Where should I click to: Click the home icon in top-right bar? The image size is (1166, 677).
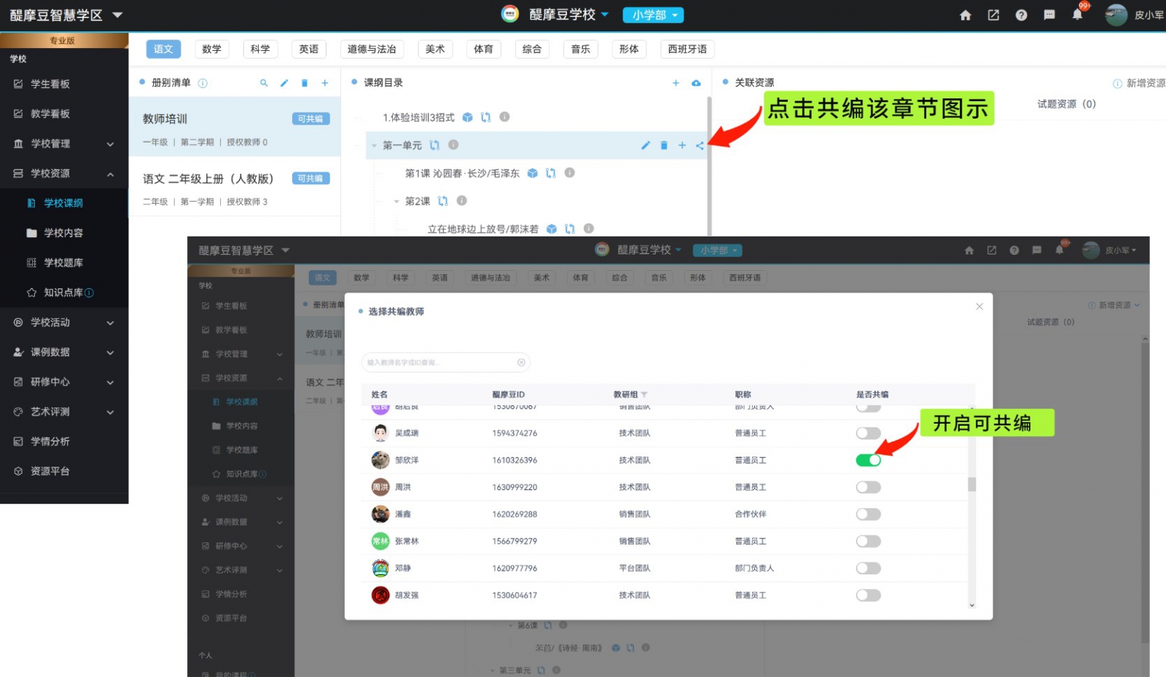tap(966, 15)
